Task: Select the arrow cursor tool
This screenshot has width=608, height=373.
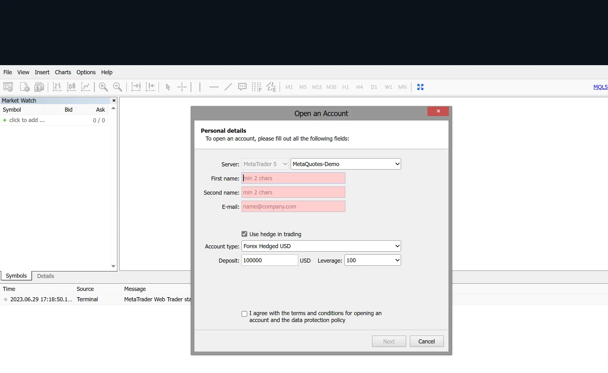Action: pos(168,87)
